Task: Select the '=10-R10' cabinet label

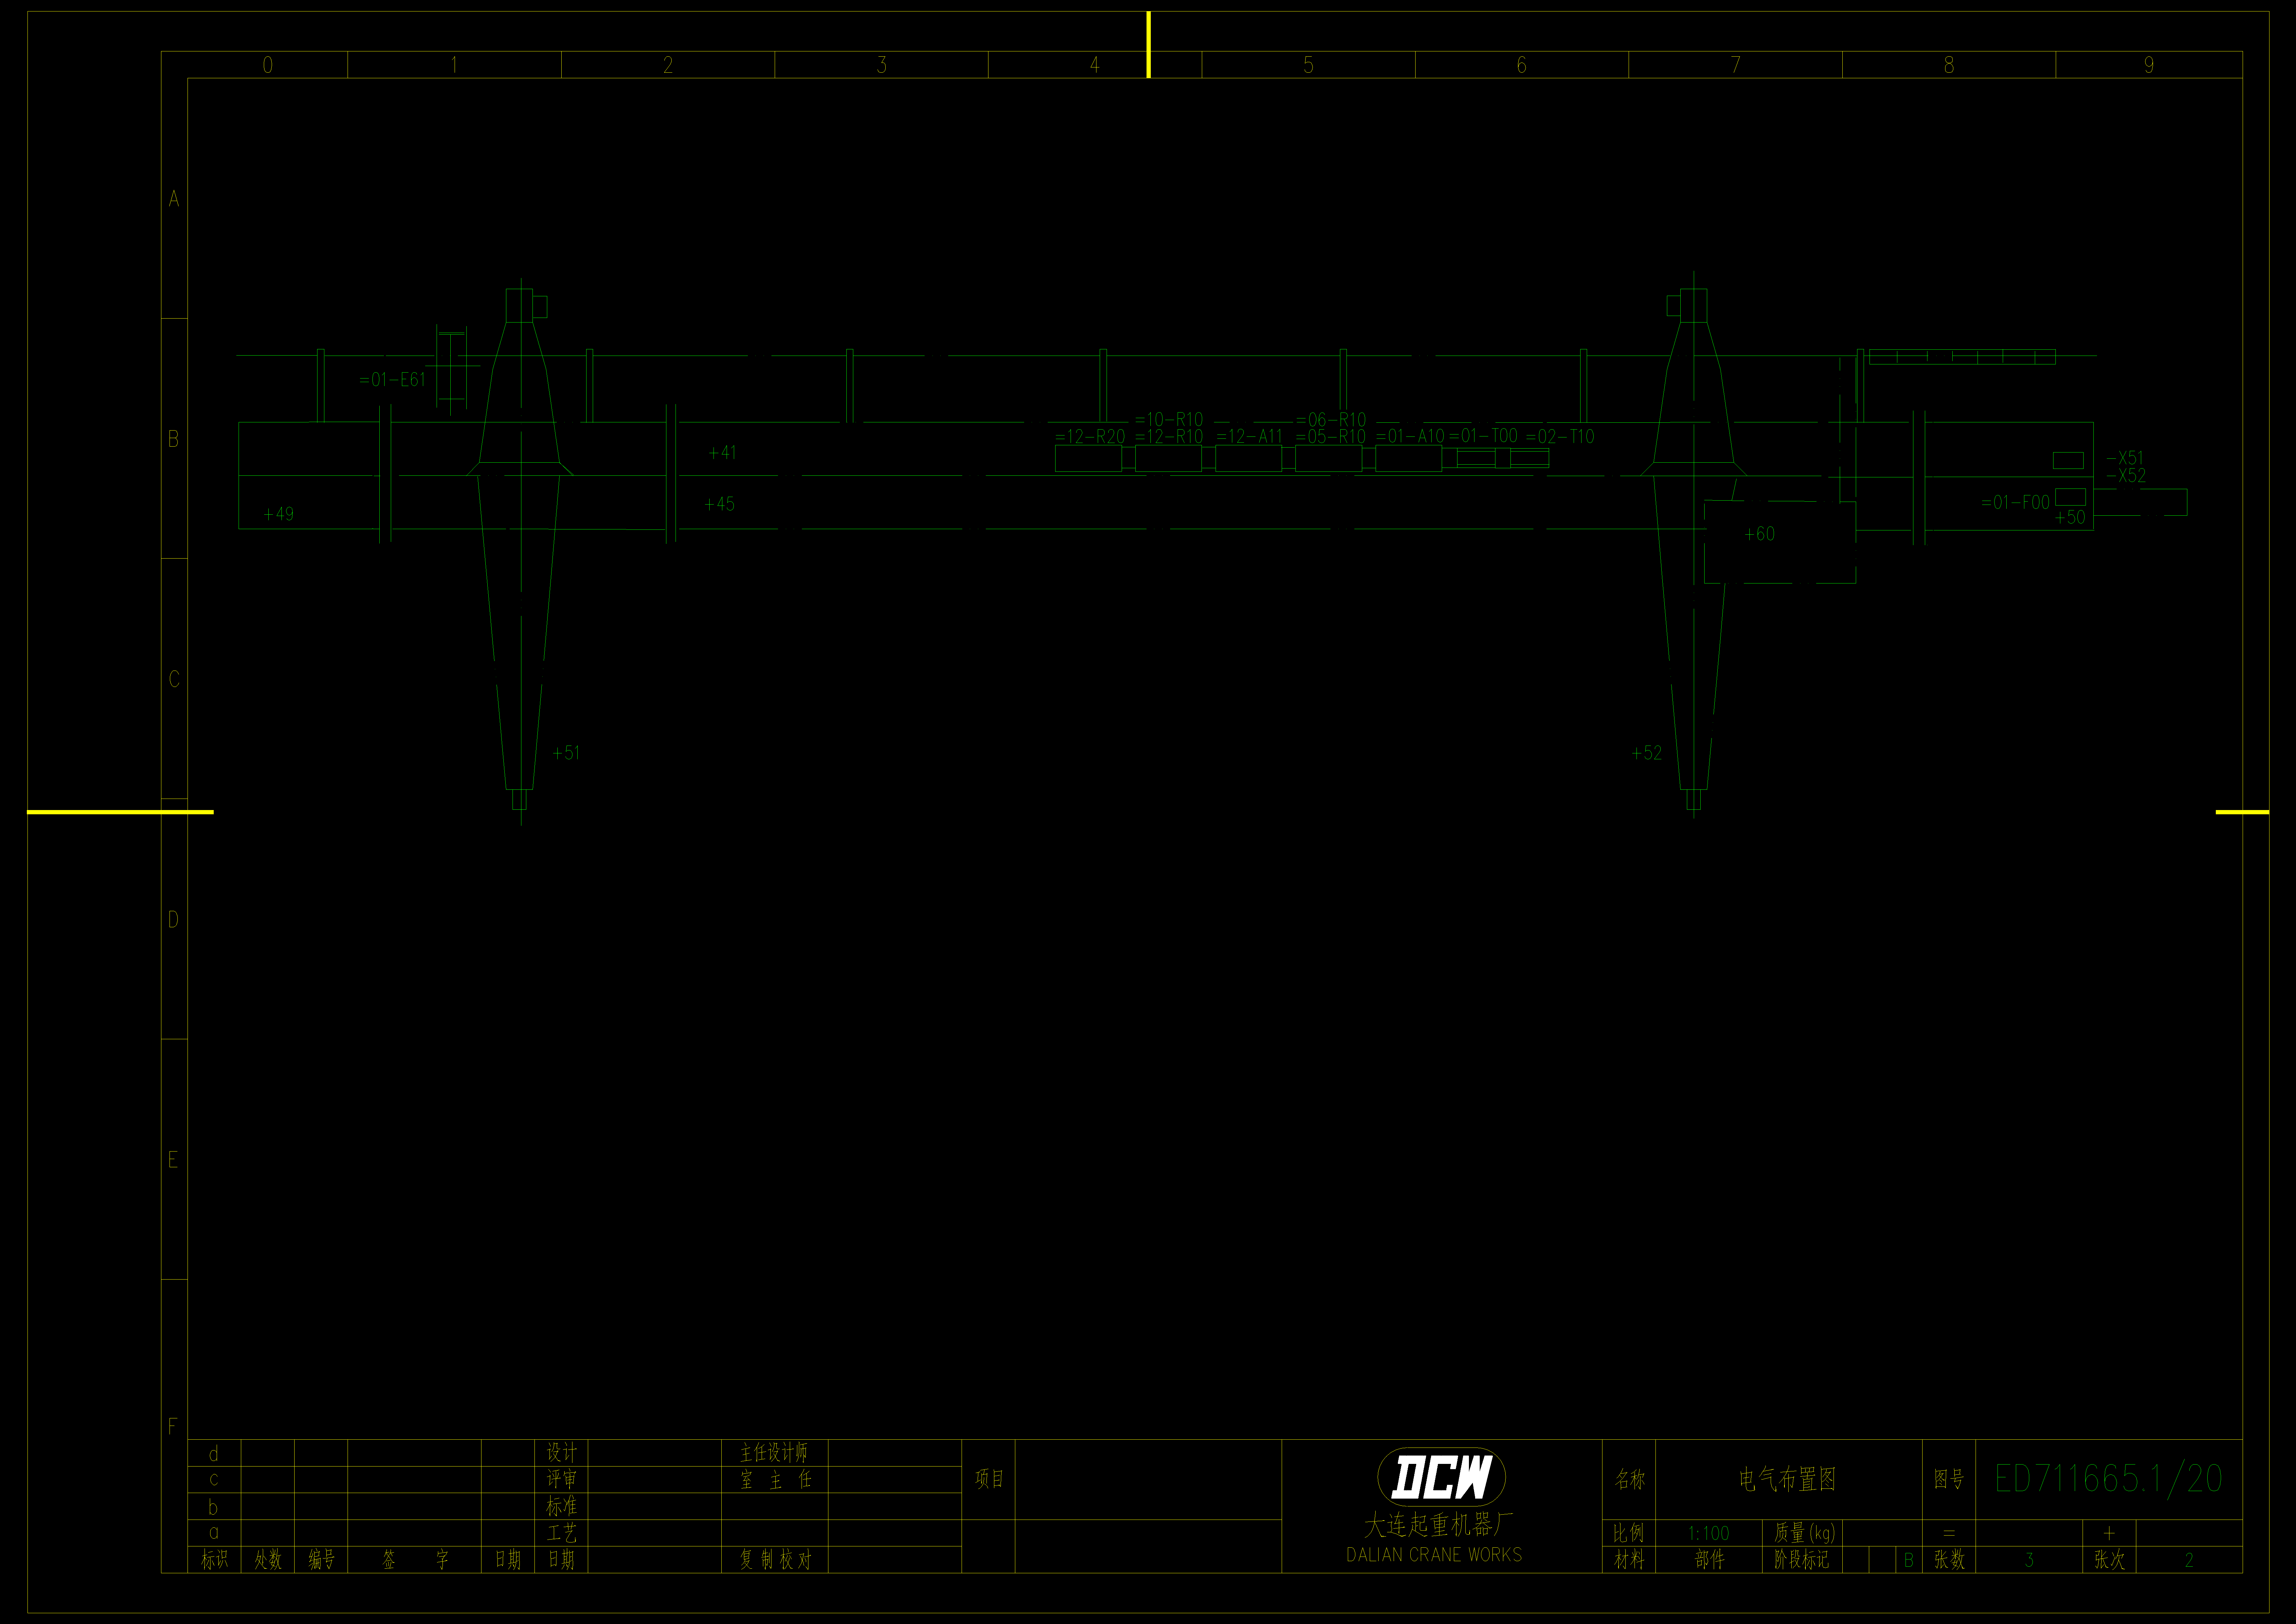Action: pyautogui.click(x=1169, y=420)
